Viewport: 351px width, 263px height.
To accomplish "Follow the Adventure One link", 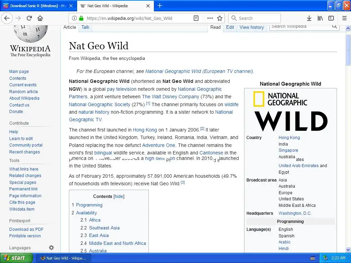I will click(159, 145).
